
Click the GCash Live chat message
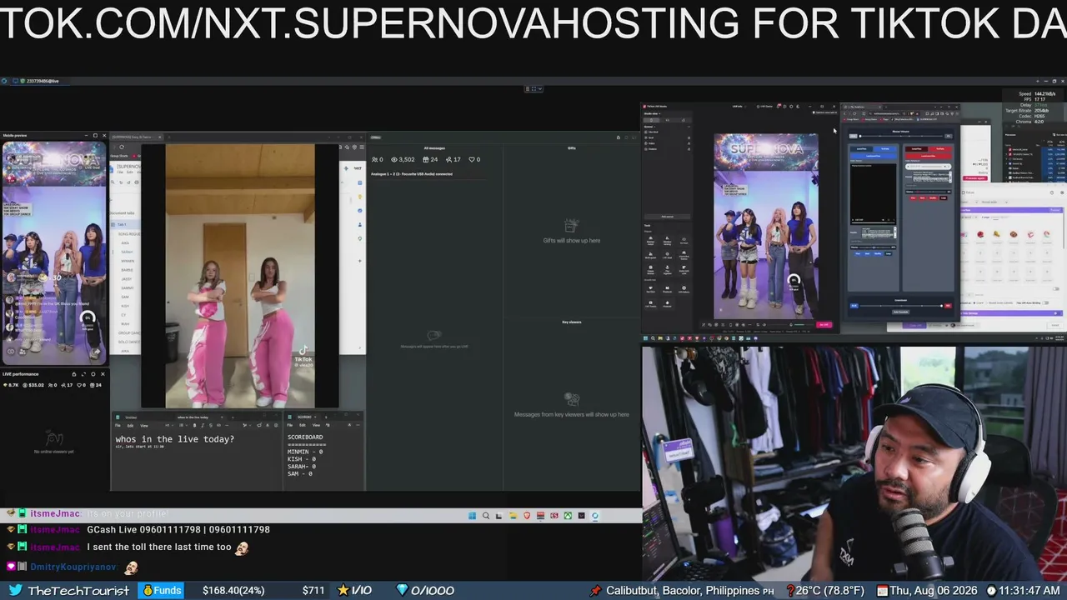tap(178, 529)
